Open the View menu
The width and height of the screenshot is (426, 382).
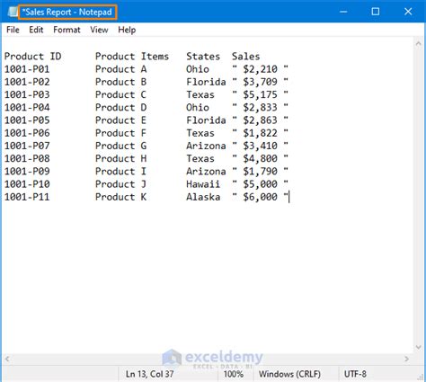[x=99, y=30]
